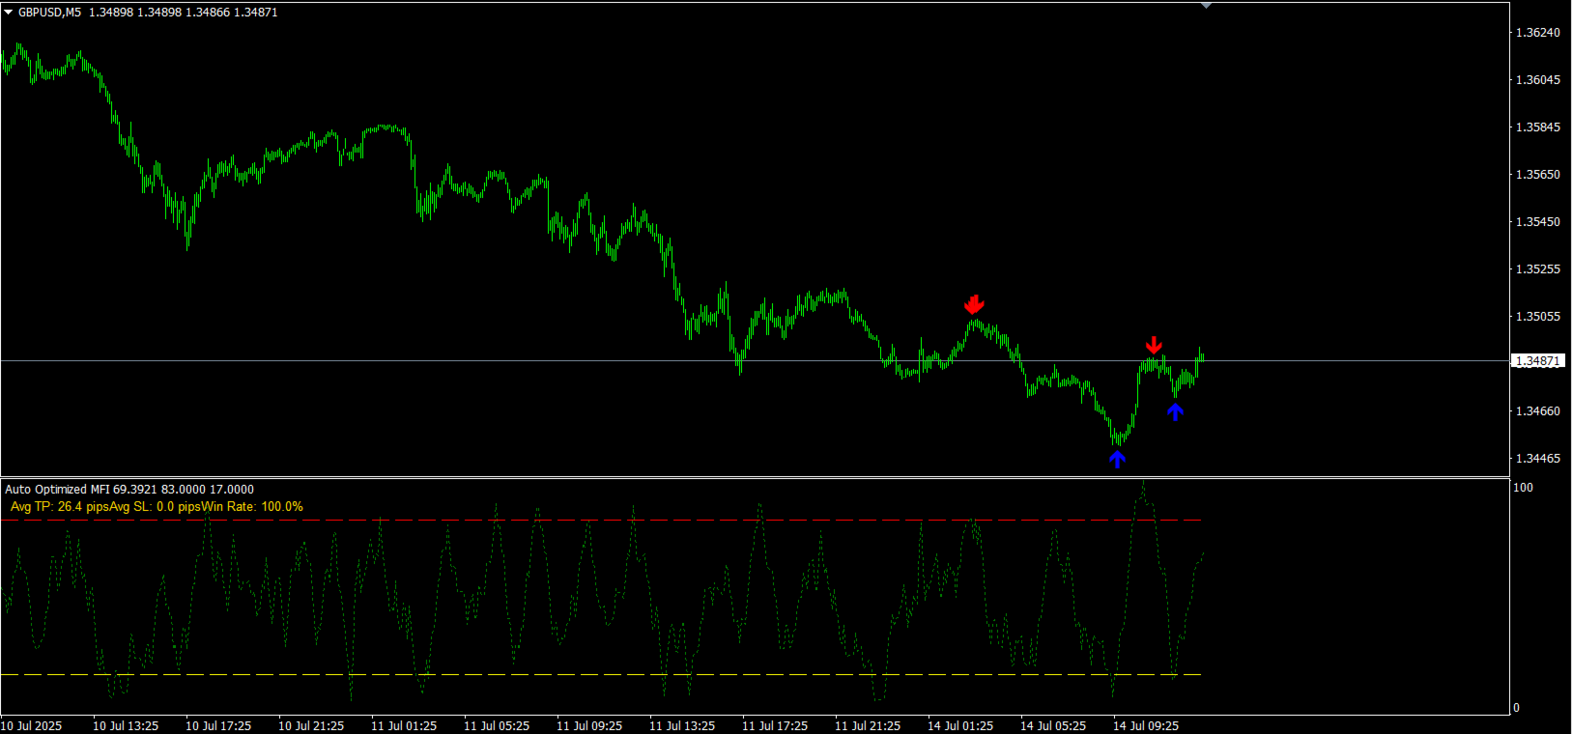Click the indicator scale value 100
The width and height of the screenshot is (1572, 734).
pos(1523,488)
